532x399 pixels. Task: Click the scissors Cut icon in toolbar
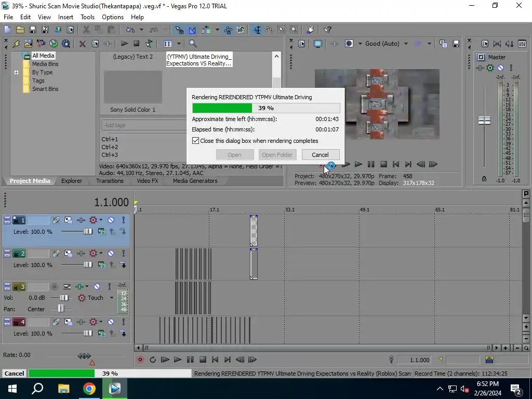86,30
